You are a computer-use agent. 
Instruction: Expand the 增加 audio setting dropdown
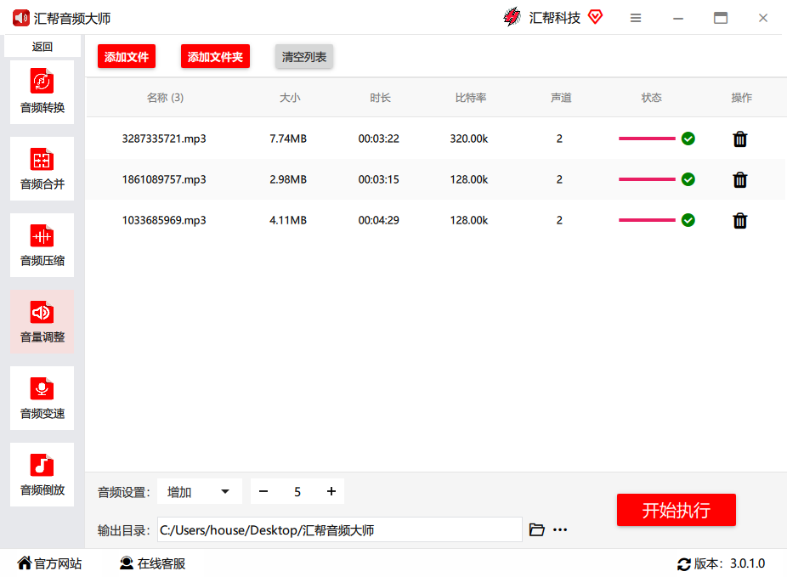200,491
